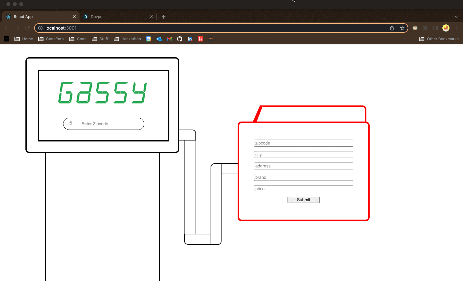The image size is (463, 281).
Task: Open the Code bookmarks folder
Action: 78,39
